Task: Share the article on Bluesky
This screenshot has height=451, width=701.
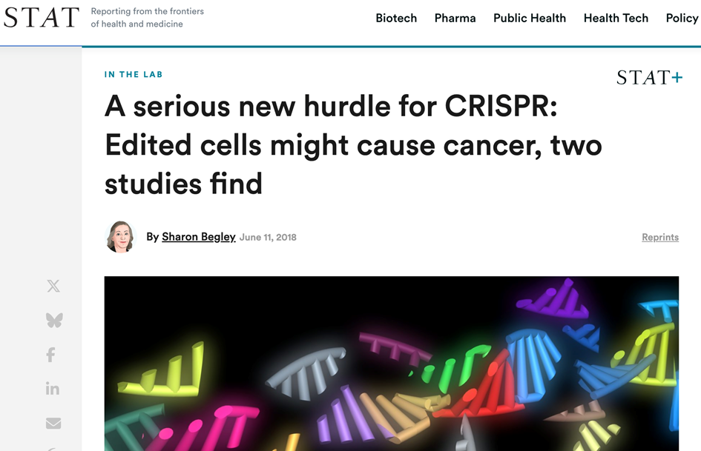Action: pos(53,320)
